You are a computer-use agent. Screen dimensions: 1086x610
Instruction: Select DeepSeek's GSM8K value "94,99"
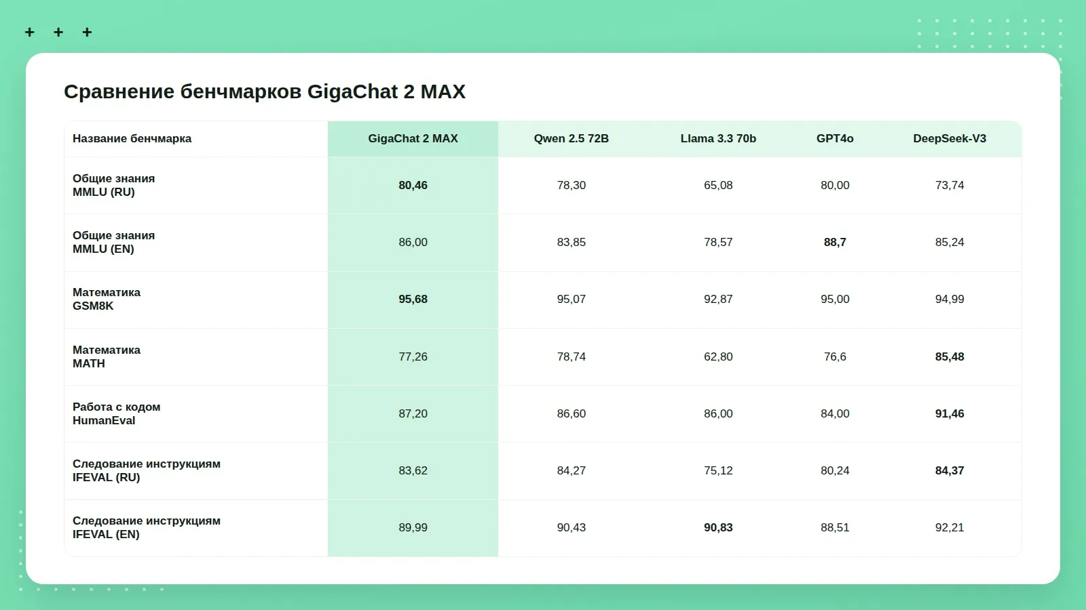coord(950,299)
